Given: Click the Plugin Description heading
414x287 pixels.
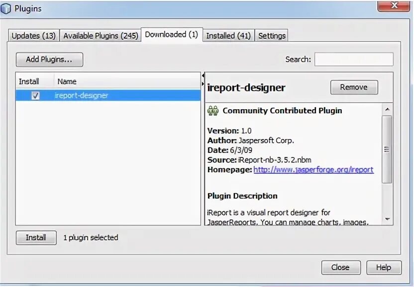Looking at the screenshot, I should click(x=242, y=196).
